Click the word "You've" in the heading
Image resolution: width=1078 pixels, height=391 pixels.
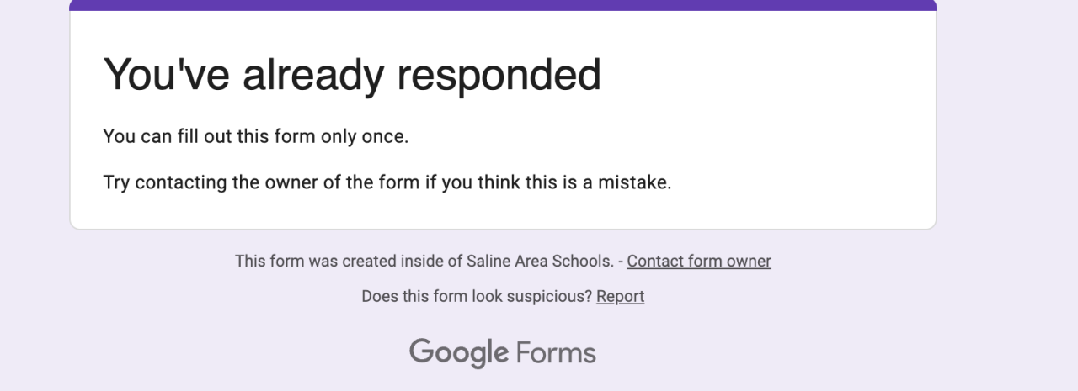[165, 74]
